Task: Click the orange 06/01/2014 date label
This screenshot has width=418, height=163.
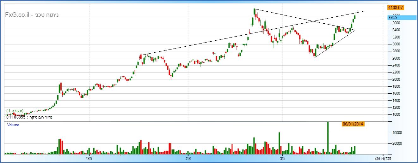Action: point(353,124)
